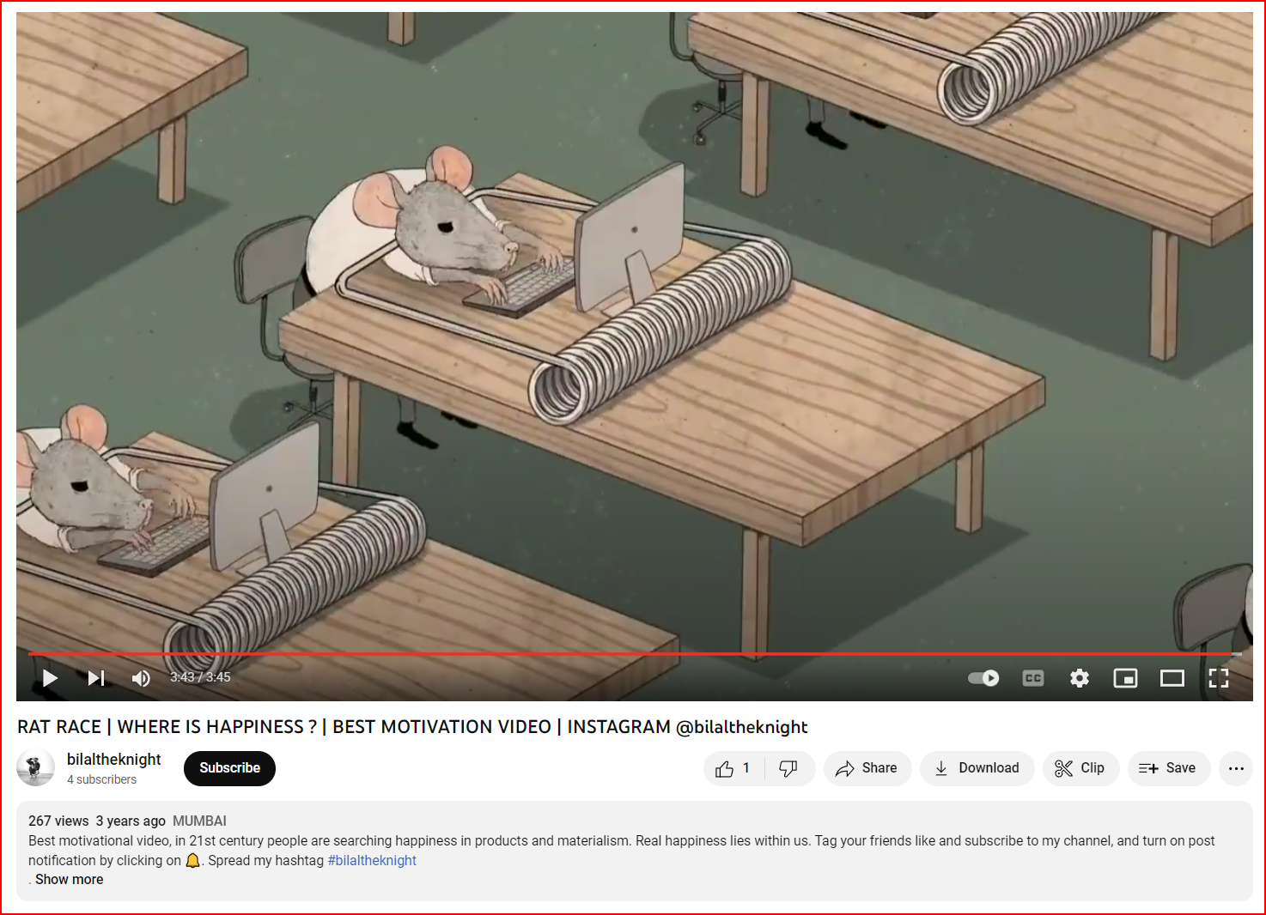This screenshot has width=1266, height=915.
Task: Mute the video volume speaker icon
Action: click(x=141, y=678)
